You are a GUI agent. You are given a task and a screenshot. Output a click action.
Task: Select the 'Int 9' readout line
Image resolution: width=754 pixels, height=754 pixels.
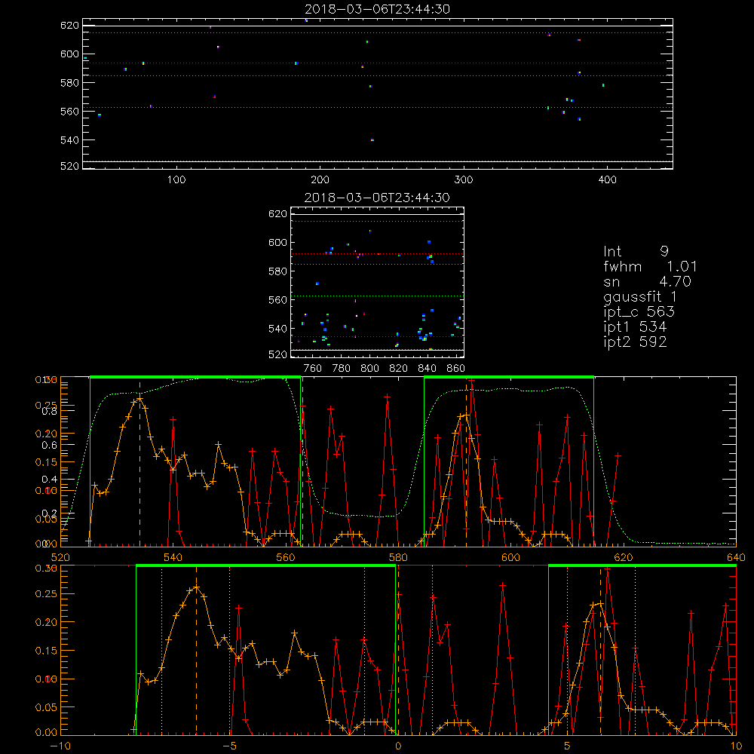coord(636,251)
